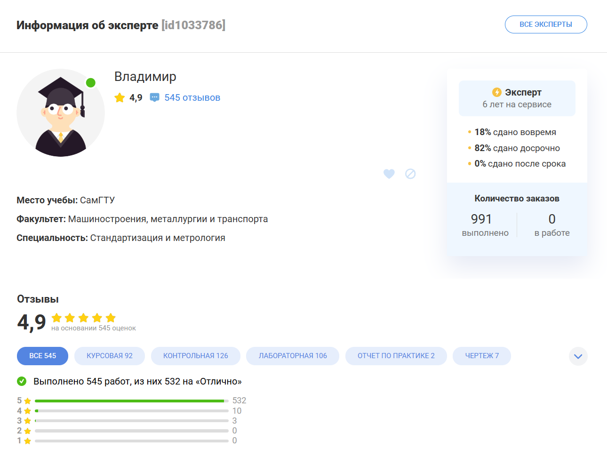Click the green checkmark completed works icon
The height and width of the screenshot is (457, 607).
click(x=22, y=381)
